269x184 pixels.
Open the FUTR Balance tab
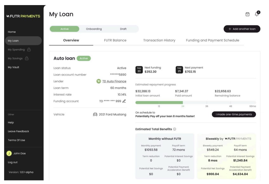point(115,40)
